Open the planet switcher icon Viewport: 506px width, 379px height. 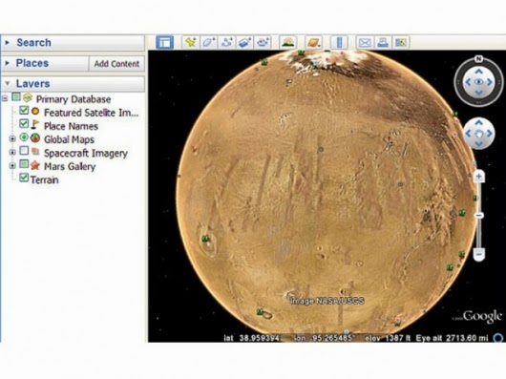coord(314,42)
